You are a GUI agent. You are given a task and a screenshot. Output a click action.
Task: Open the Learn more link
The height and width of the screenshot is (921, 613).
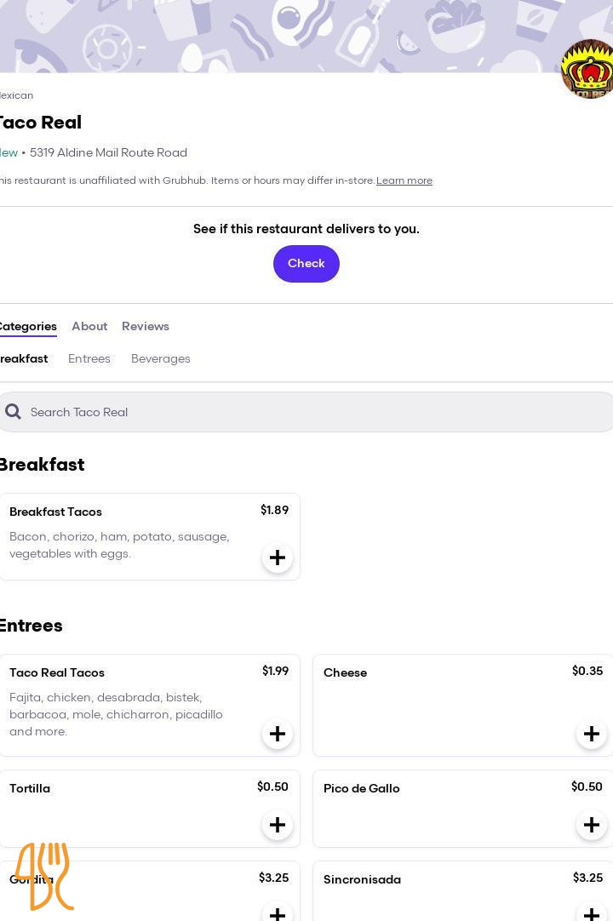[404, 180]
